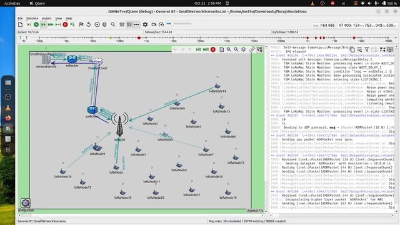Open the File menu

(20, 18)
